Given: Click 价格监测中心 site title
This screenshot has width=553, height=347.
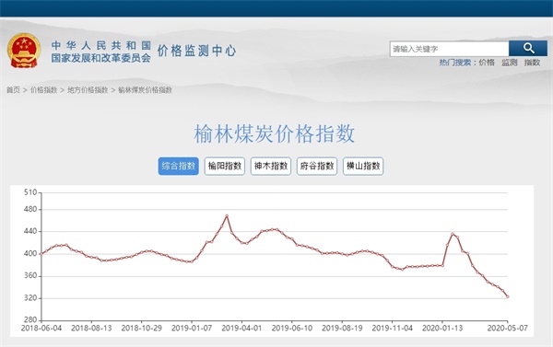Looking at the screenshot, I should [196, 51].
